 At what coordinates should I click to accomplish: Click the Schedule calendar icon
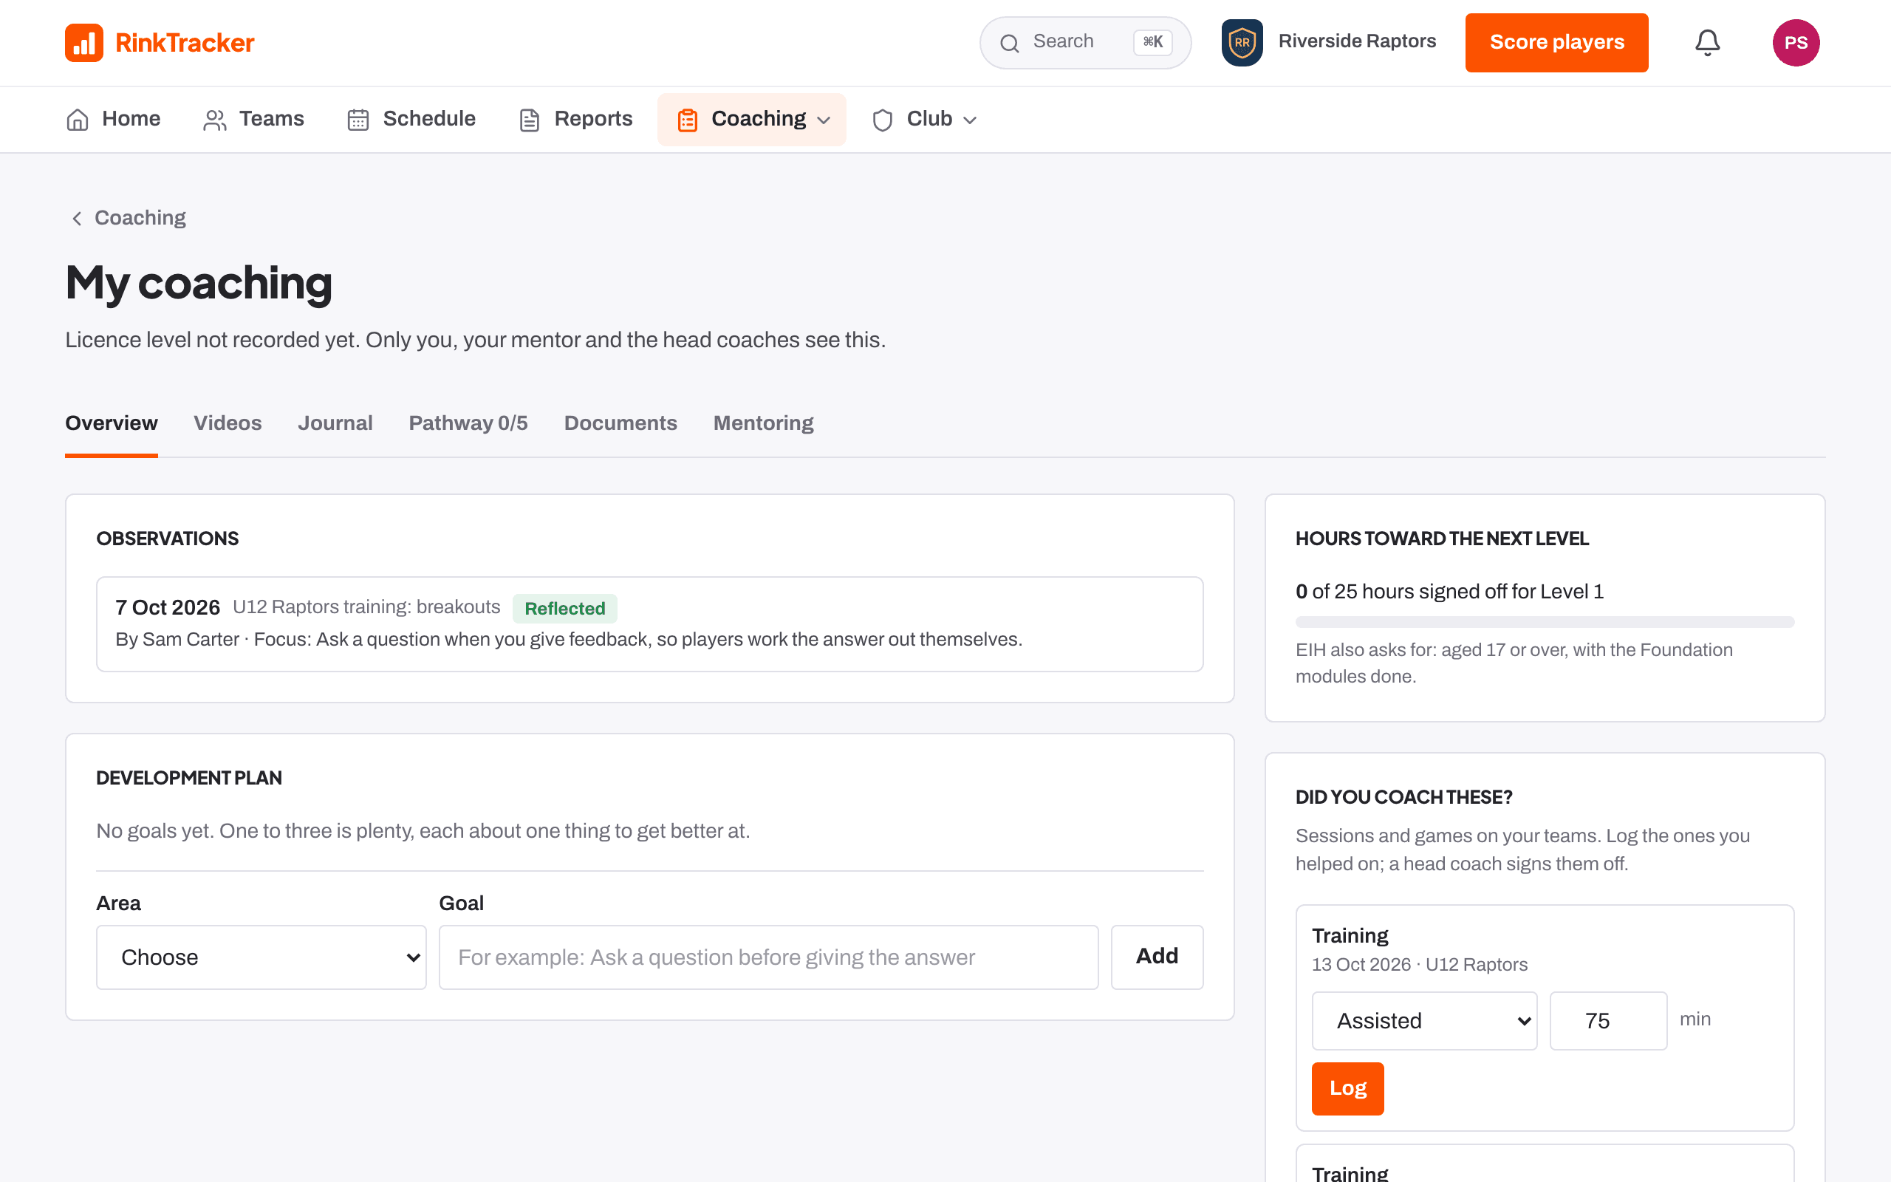click(x=358, y=120)
